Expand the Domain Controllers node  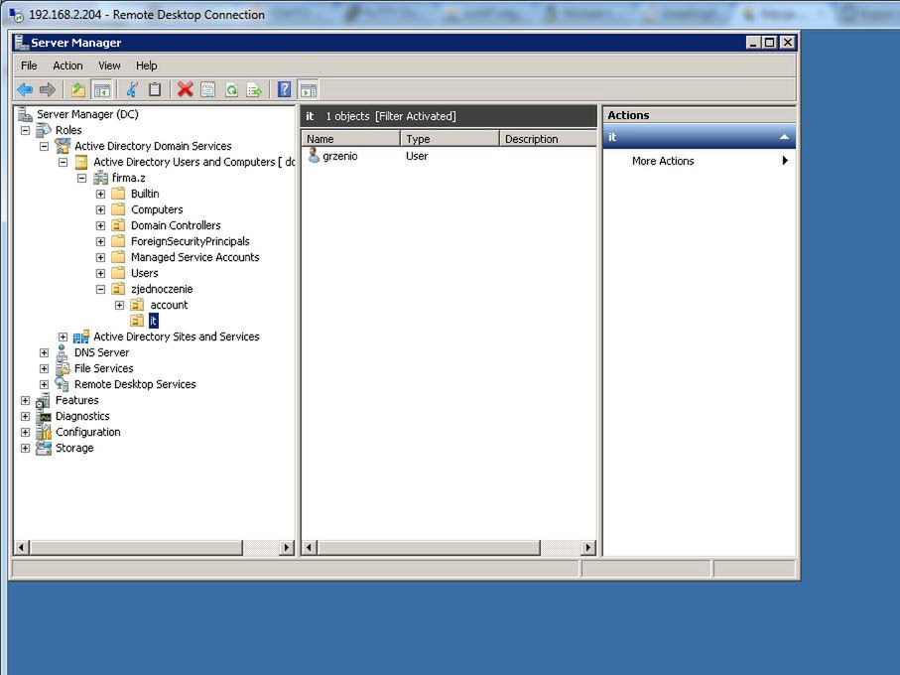(x=100, y=225)
